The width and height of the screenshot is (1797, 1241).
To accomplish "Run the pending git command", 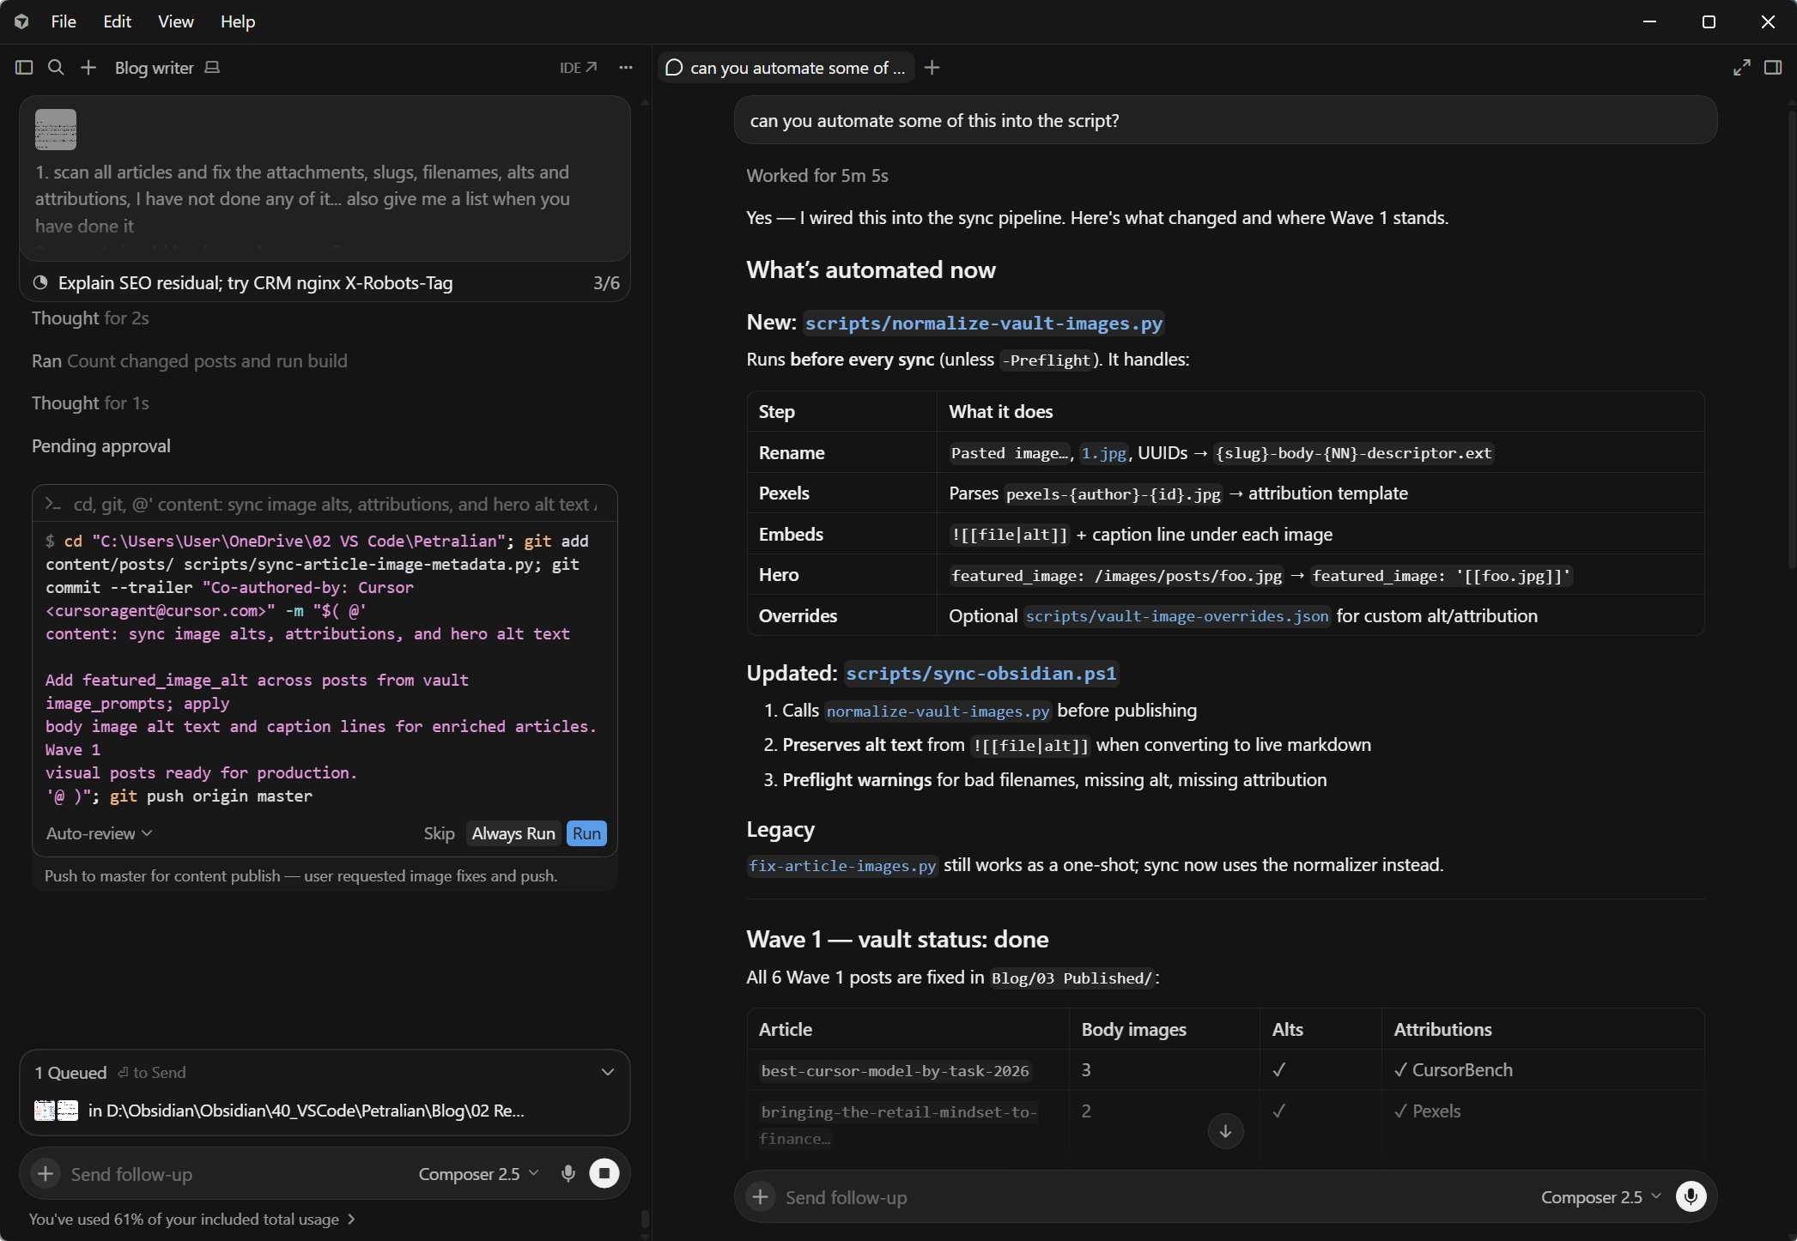I will coord(586,833).
